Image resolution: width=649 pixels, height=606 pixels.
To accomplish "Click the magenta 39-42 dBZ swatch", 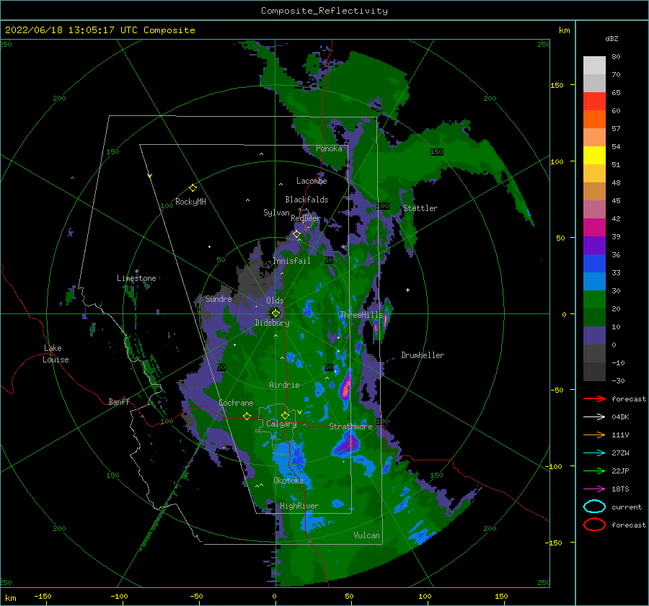I will (x=594, y=228).
